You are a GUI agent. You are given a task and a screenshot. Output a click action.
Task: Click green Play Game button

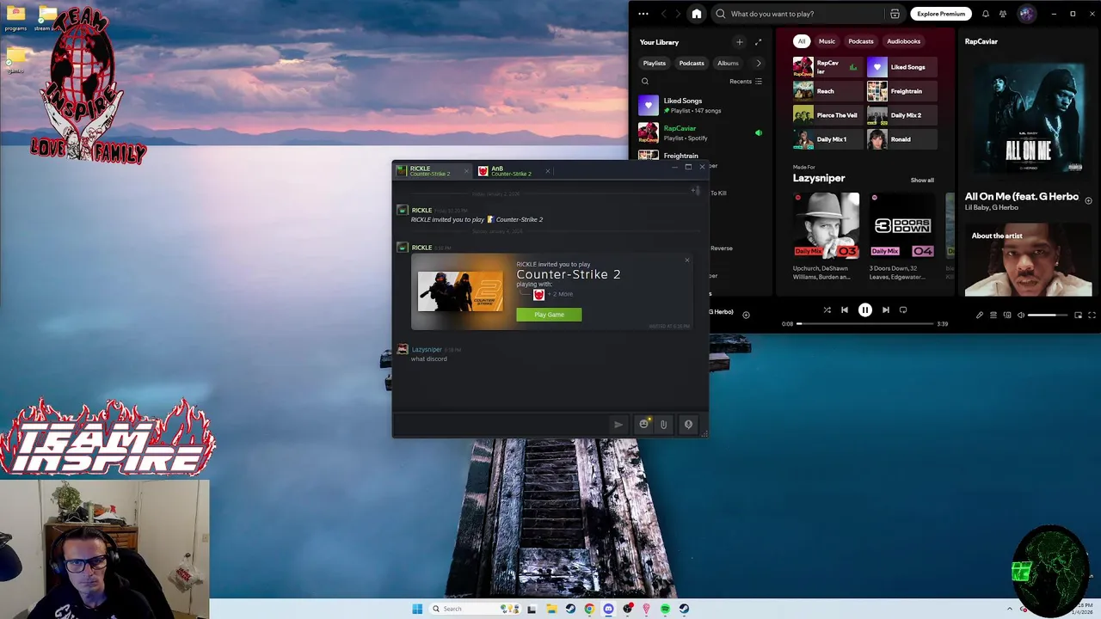click(549, 315)
